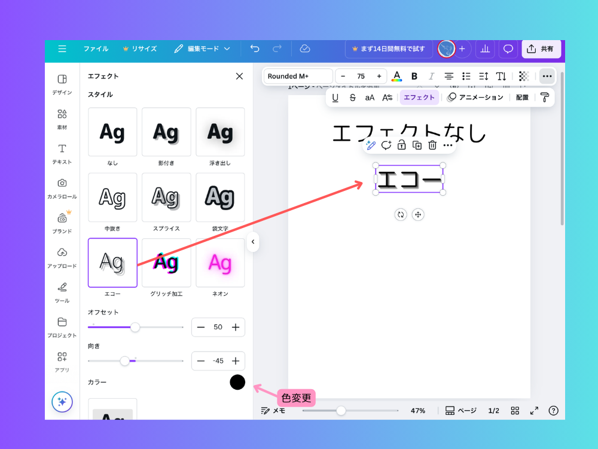Open the Canva AI assistant sparkle button
The image size is (598, 449).
(x=62, y=402)
